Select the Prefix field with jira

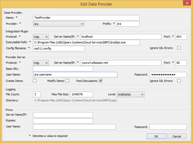[127, 24]
